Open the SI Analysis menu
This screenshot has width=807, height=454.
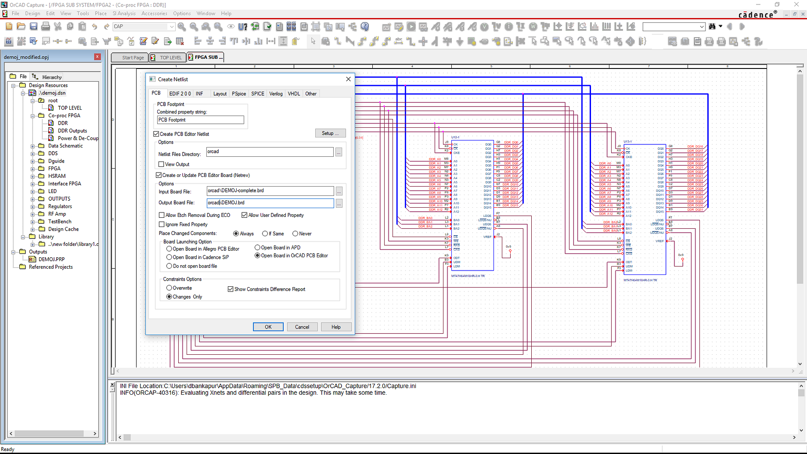click(124, 13)
